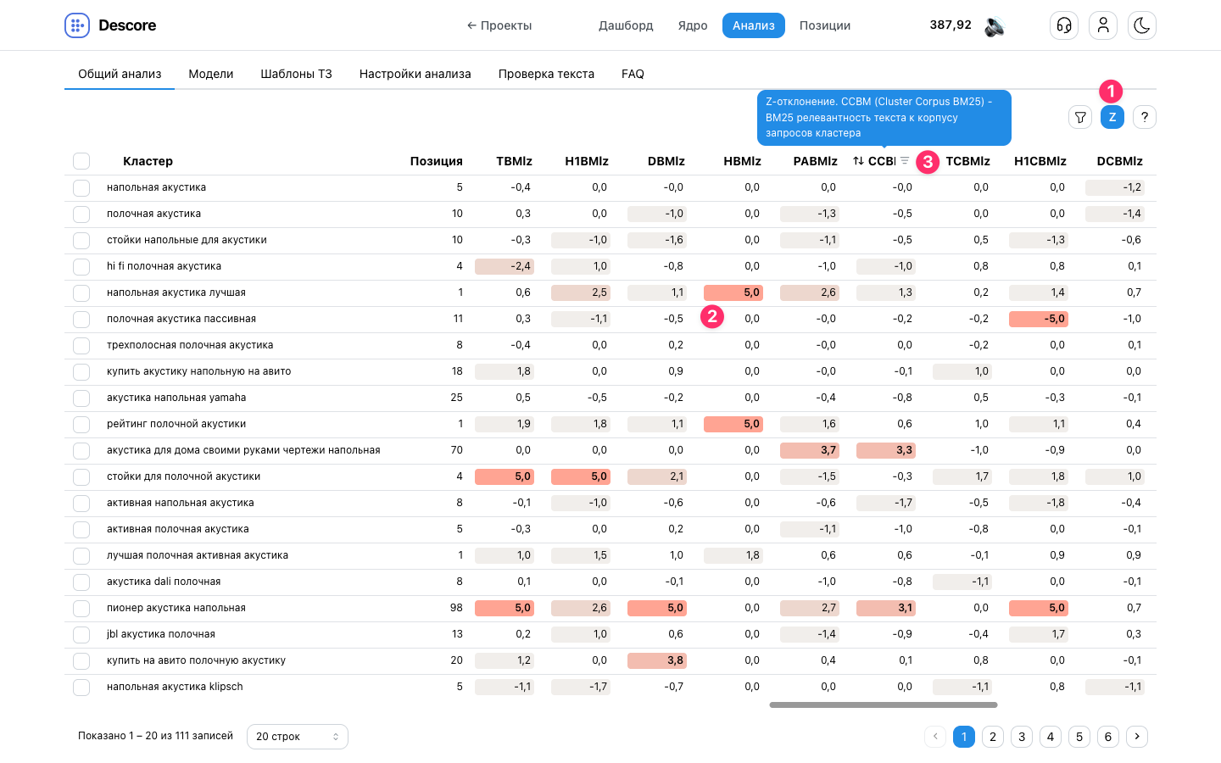Screen dimensions: 1221x763
Task: Check the row 'полочная акустика'
Action: 81,214
